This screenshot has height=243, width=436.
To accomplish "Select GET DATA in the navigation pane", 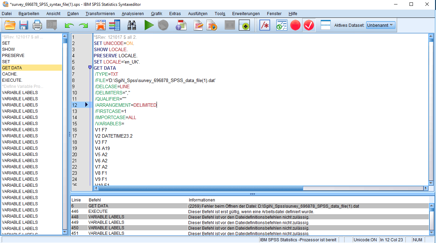I will pyautogui.click(x=12, y=68).
